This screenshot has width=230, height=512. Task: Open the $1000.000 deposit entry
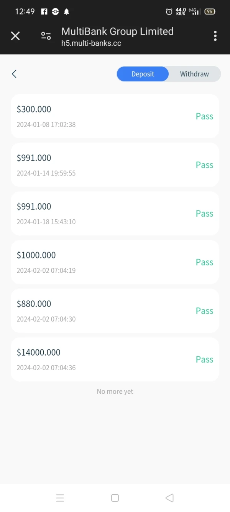click(115, 262)
